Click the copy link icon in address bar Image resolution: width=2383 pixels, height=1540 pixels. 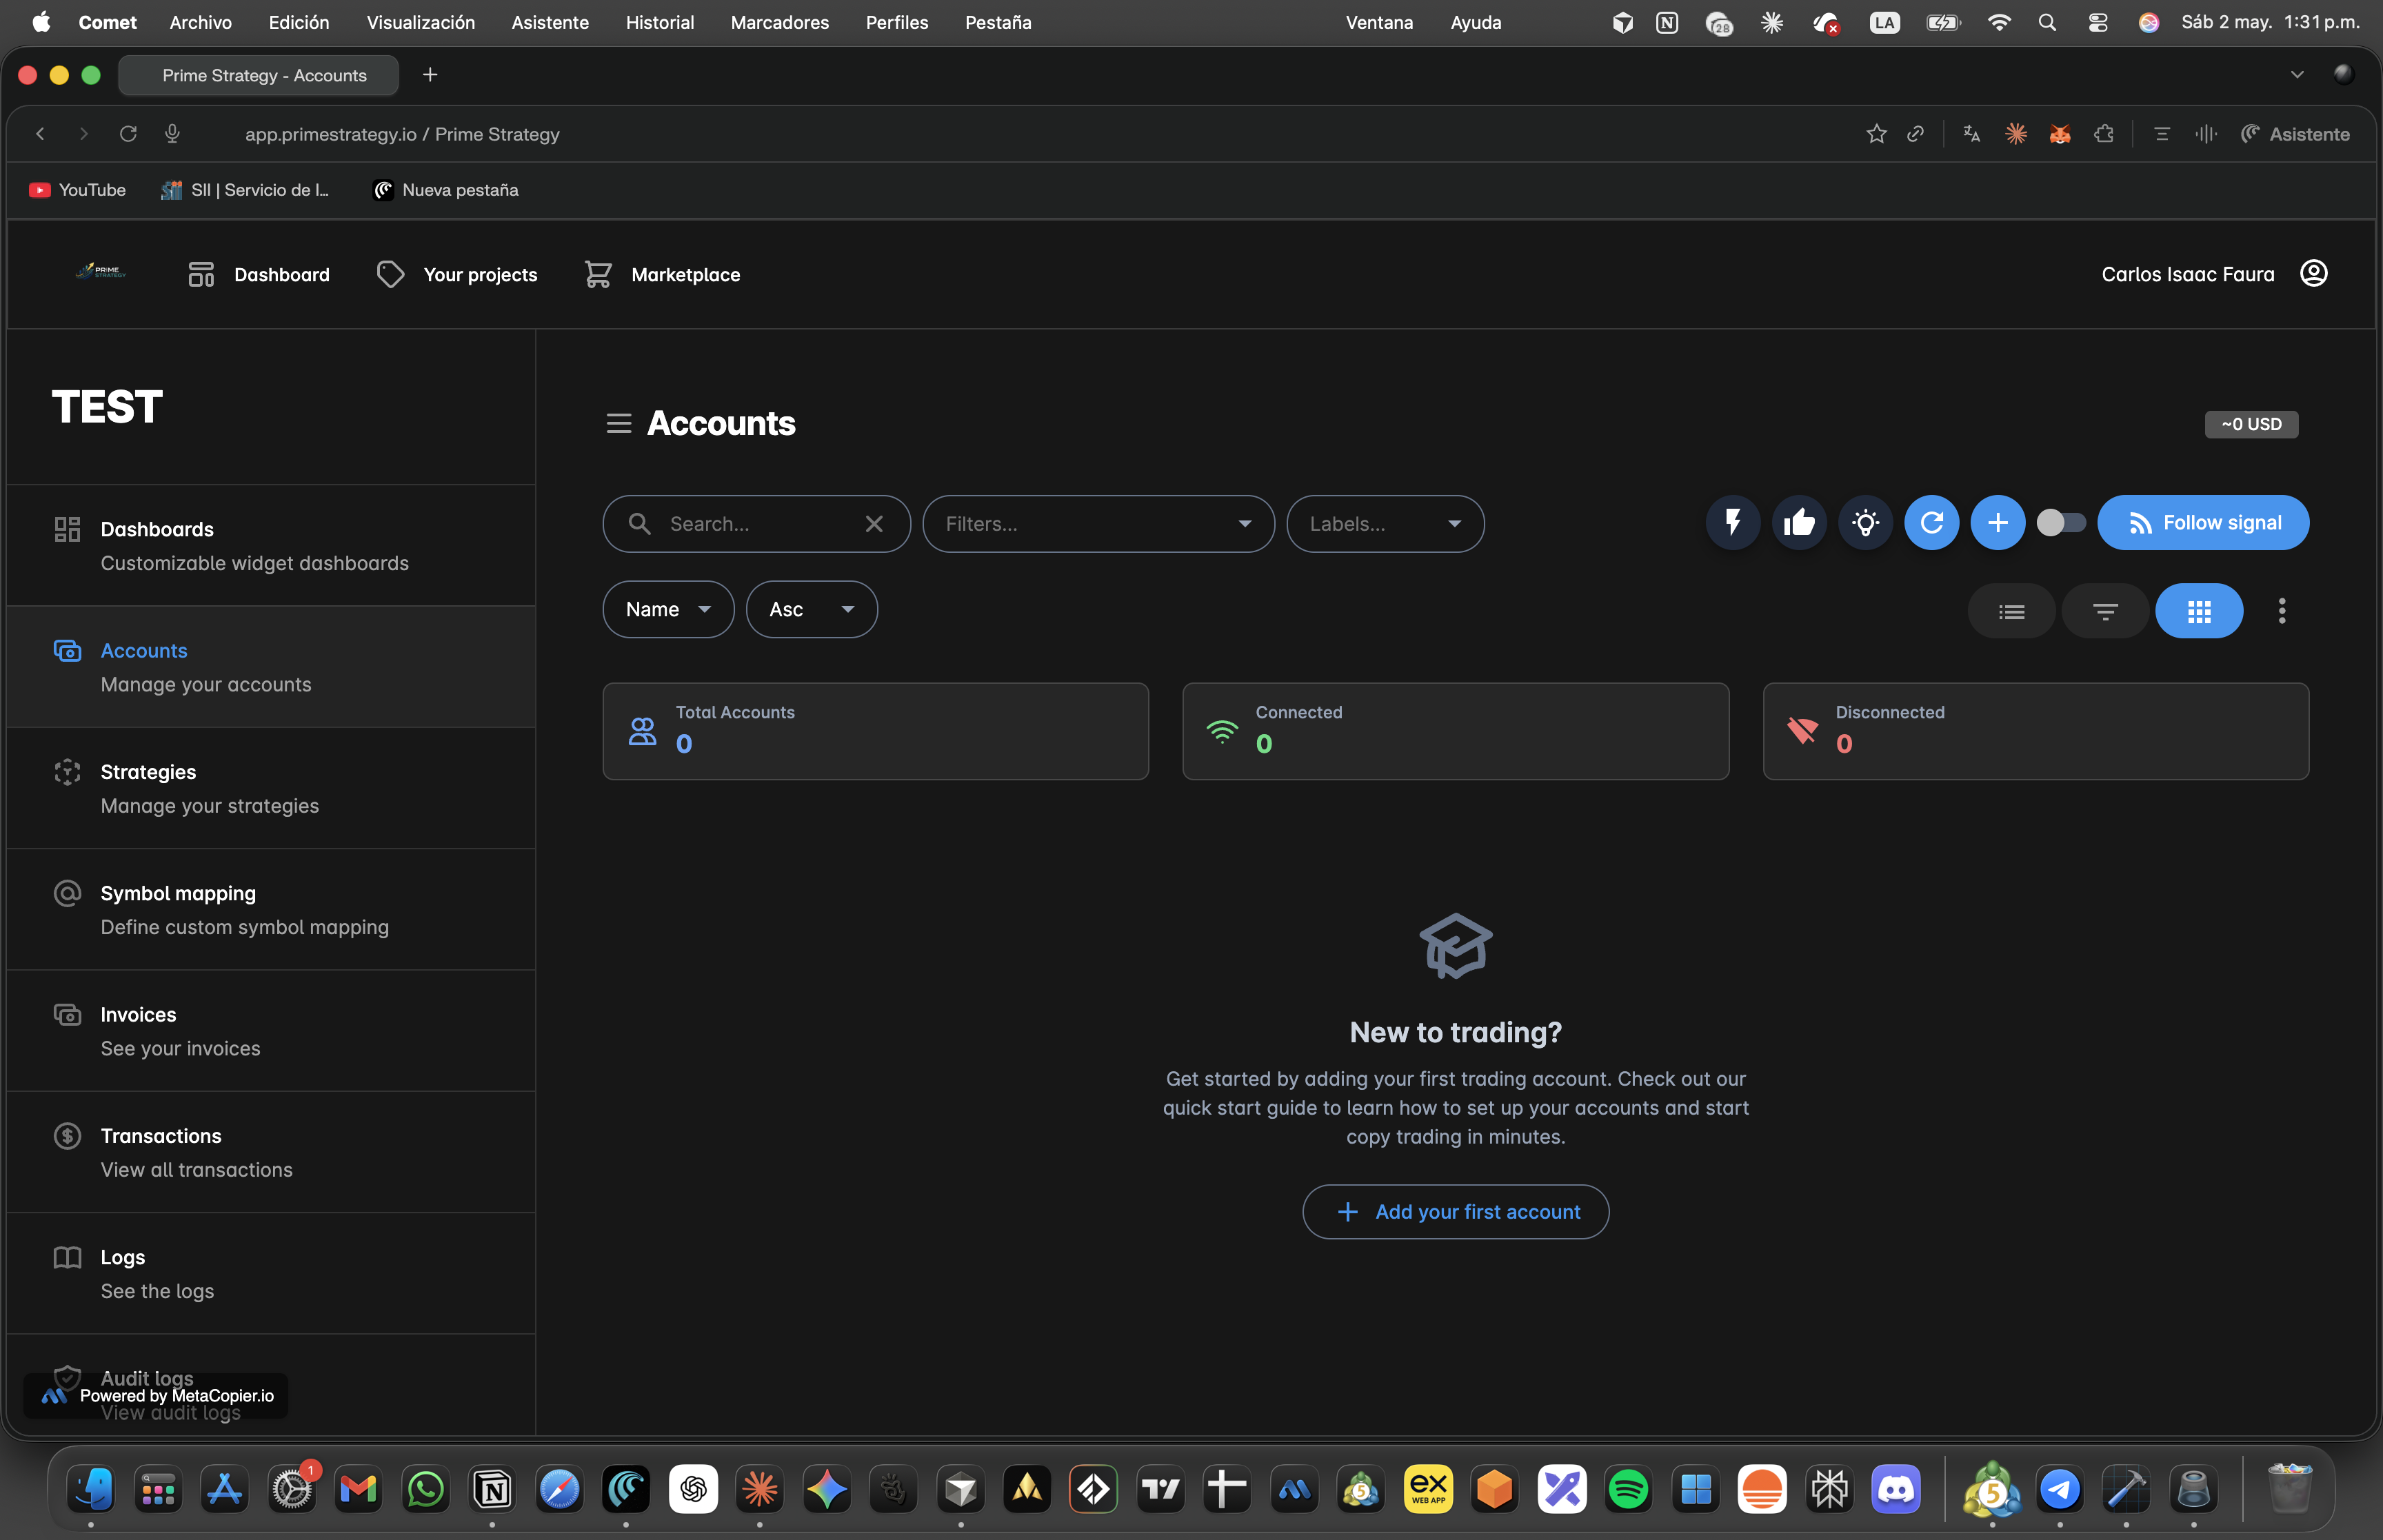(1916, 134)
